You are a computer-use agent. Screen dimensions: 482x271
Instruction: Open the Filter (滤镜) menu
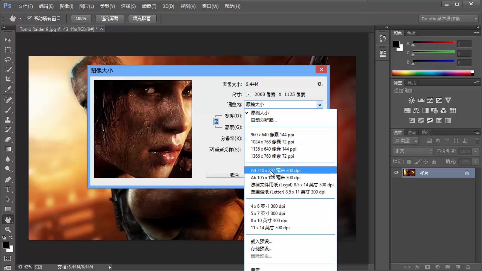pos(149,6)
